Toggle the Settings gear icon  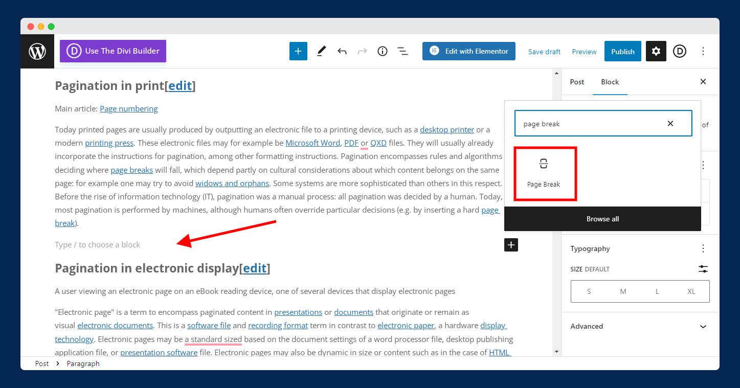coord(656,51)
